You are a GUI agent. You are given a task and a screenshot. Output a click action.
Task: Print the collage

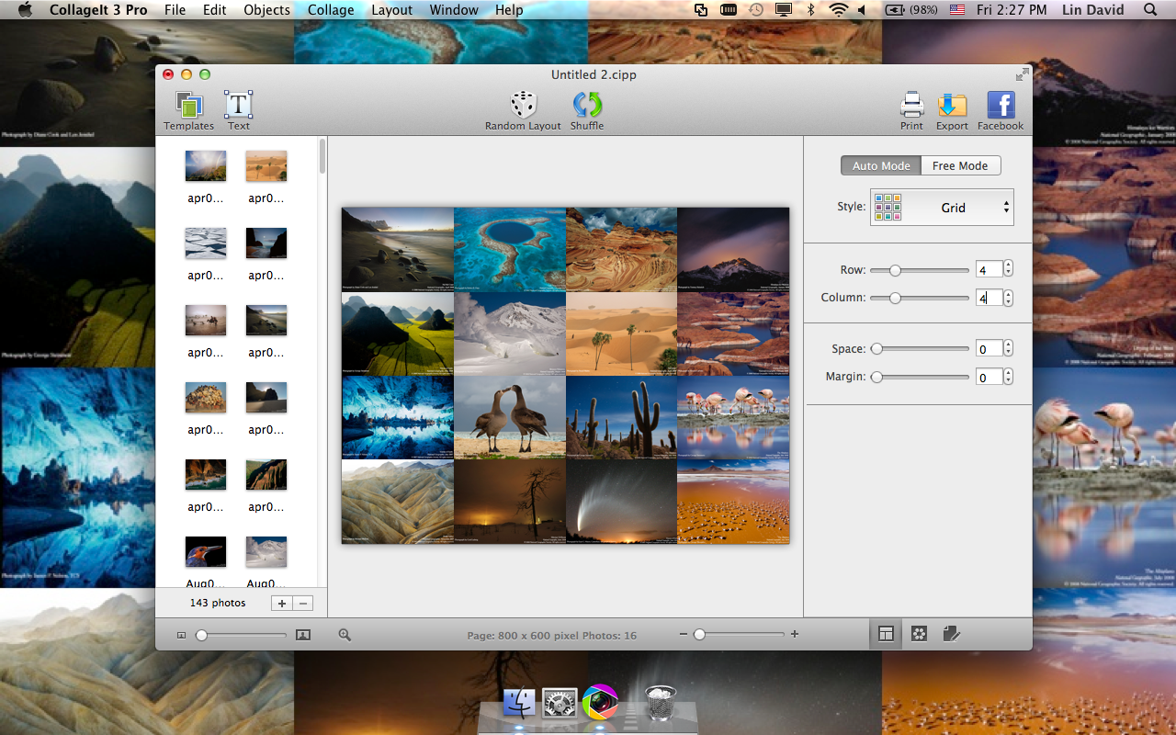click(x=911, y=111)
